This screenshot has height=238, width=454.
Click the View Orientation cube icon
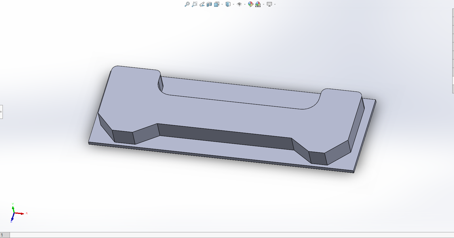pyautogui.click(x=217, y=4)
